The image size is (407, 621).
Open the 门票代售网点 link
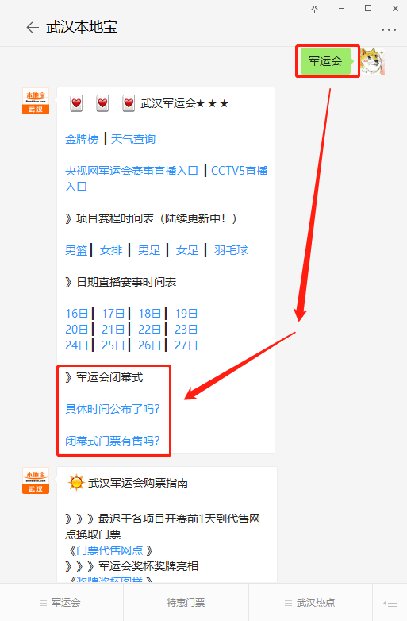pyautogui.click(x=110, y=550)
